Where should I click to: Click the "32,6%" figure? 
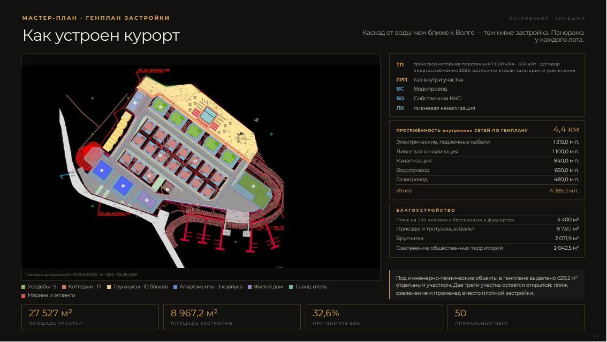point(326,313)
